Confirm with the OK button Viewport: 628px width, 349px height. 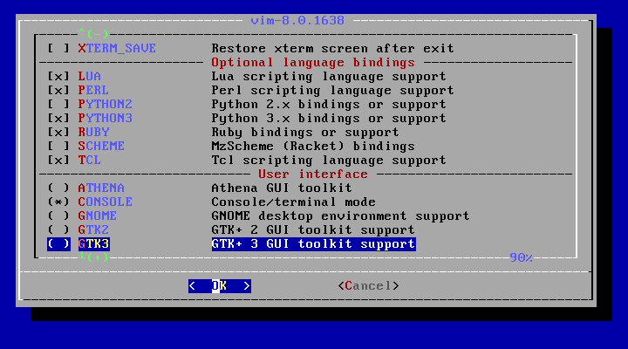[220, 286]
